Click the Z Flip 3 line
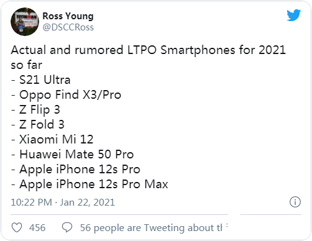 click(35, 110)
